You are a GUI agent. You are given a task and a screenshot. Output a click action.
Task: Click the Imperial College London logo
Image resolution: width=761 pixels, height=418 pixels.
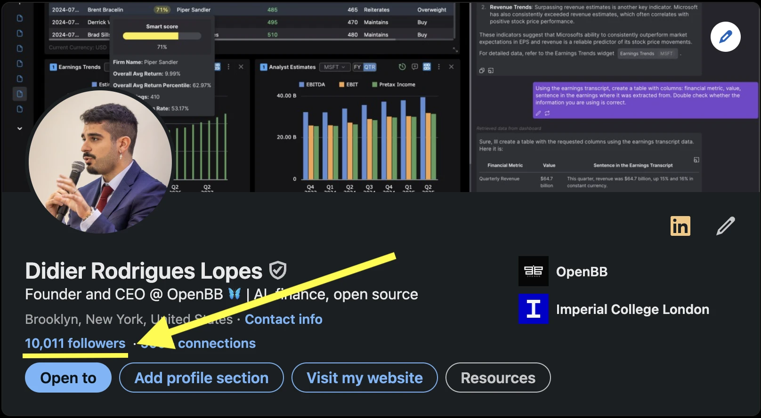pyautogui.click(x=533, y=309)
